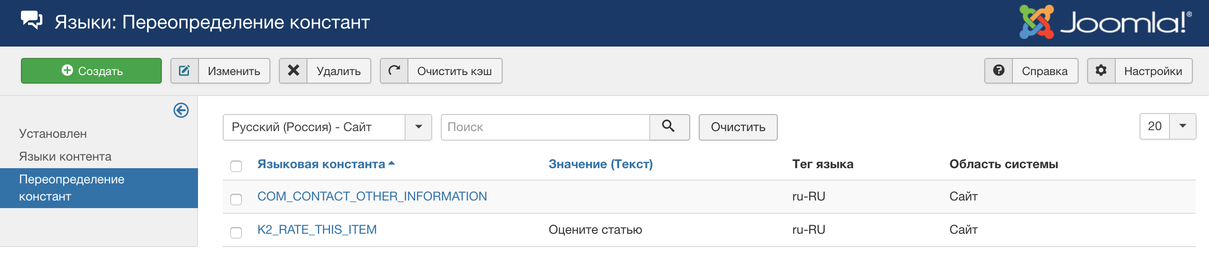Image resolution: width=1209 pixels, height=267 pixels.
Task: Click the question mark help icon
Action: pyautogui.click(x=999, y=71)
